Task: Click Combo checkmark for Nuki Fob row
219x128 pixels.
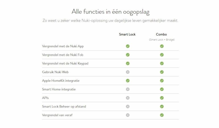Action: (162, 55)
